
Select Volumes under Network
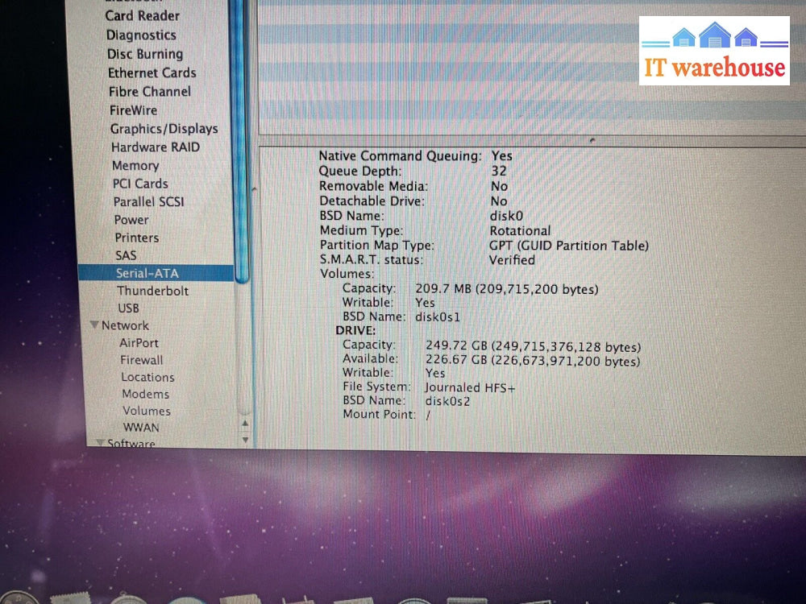[146, 411]
